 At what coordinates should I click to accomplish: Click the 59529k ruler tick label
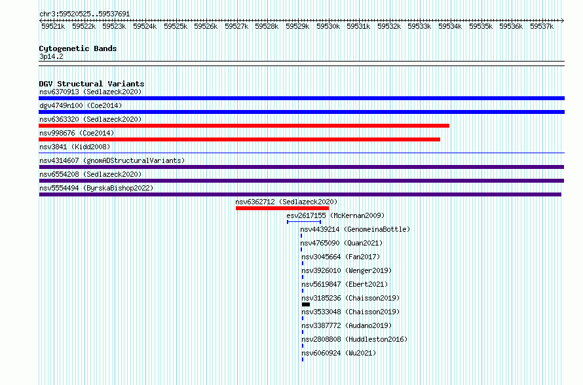point(297,26)
